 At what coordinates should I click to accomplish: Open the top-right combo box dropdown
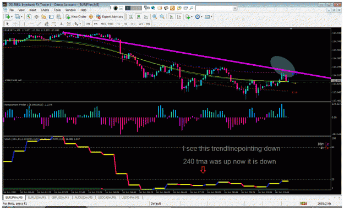pos(235,8)
